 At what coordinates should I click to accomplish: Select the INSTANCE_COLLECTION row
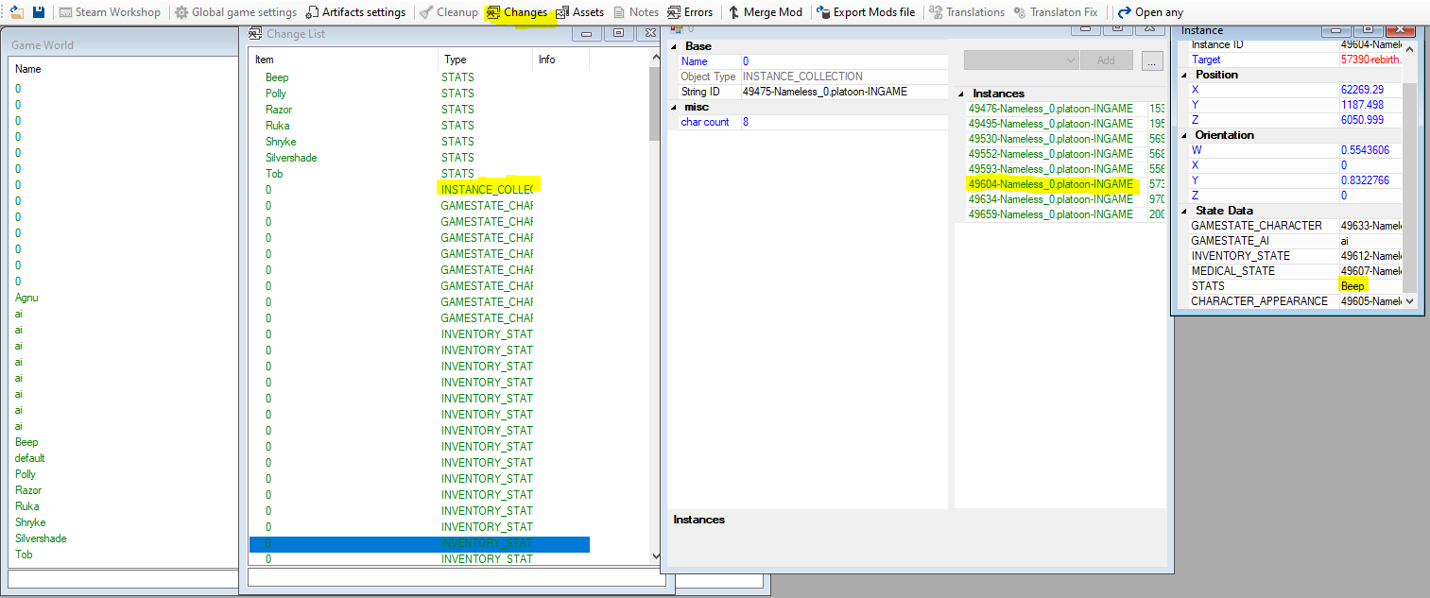(x=420, y=190)
